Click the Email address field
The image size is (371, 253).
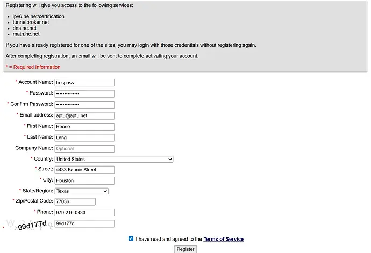84,115
